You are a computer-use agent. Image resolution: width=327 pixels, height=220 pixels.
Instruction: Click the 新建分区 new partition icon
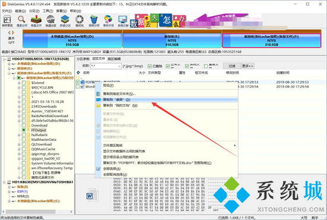[65, 21]
